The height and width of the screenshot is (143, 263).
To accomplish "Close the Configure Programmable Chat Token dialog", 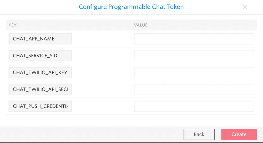I will [245, 7].
